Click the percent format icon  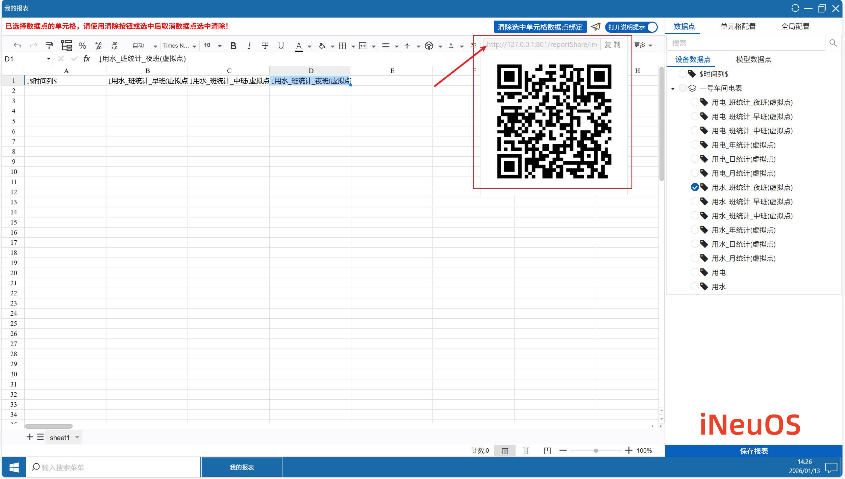(x=82, y=46)
